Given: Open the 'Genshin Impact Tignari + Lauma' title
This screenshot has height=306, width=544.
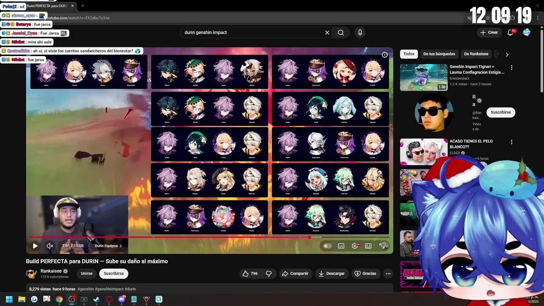Looking at the screenshot, I should coord(477,69).
